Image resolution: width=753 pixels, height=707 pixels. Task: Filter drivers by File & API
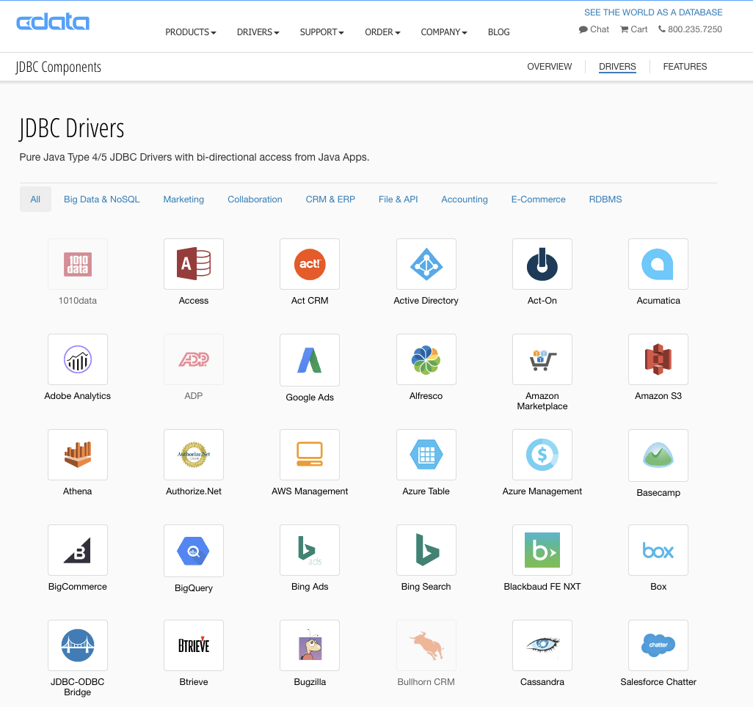click(398, 199)
